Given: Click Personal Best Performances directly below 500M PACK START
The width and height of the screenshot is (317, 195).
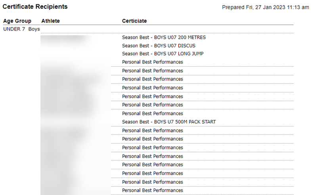Looking at the screenshot, I should (x=153, y=130).
